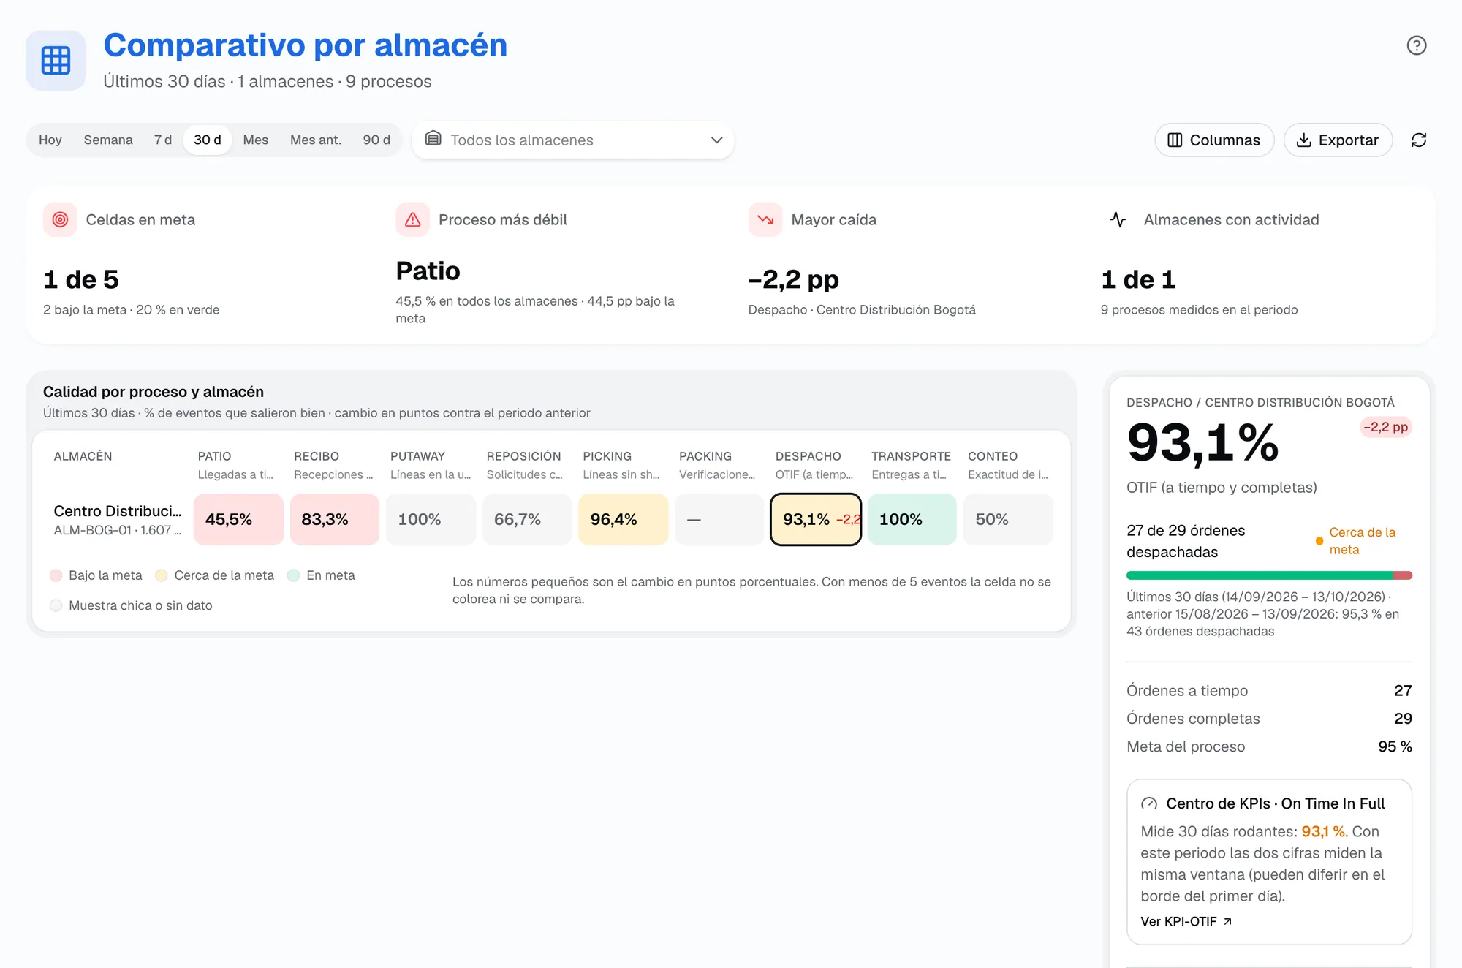Select the 90 d range

coord(376,140)
